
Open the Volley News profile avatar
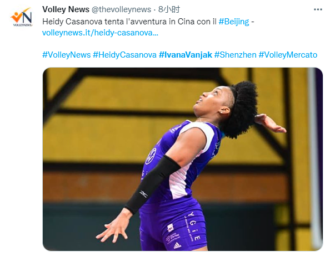(22, 17)
